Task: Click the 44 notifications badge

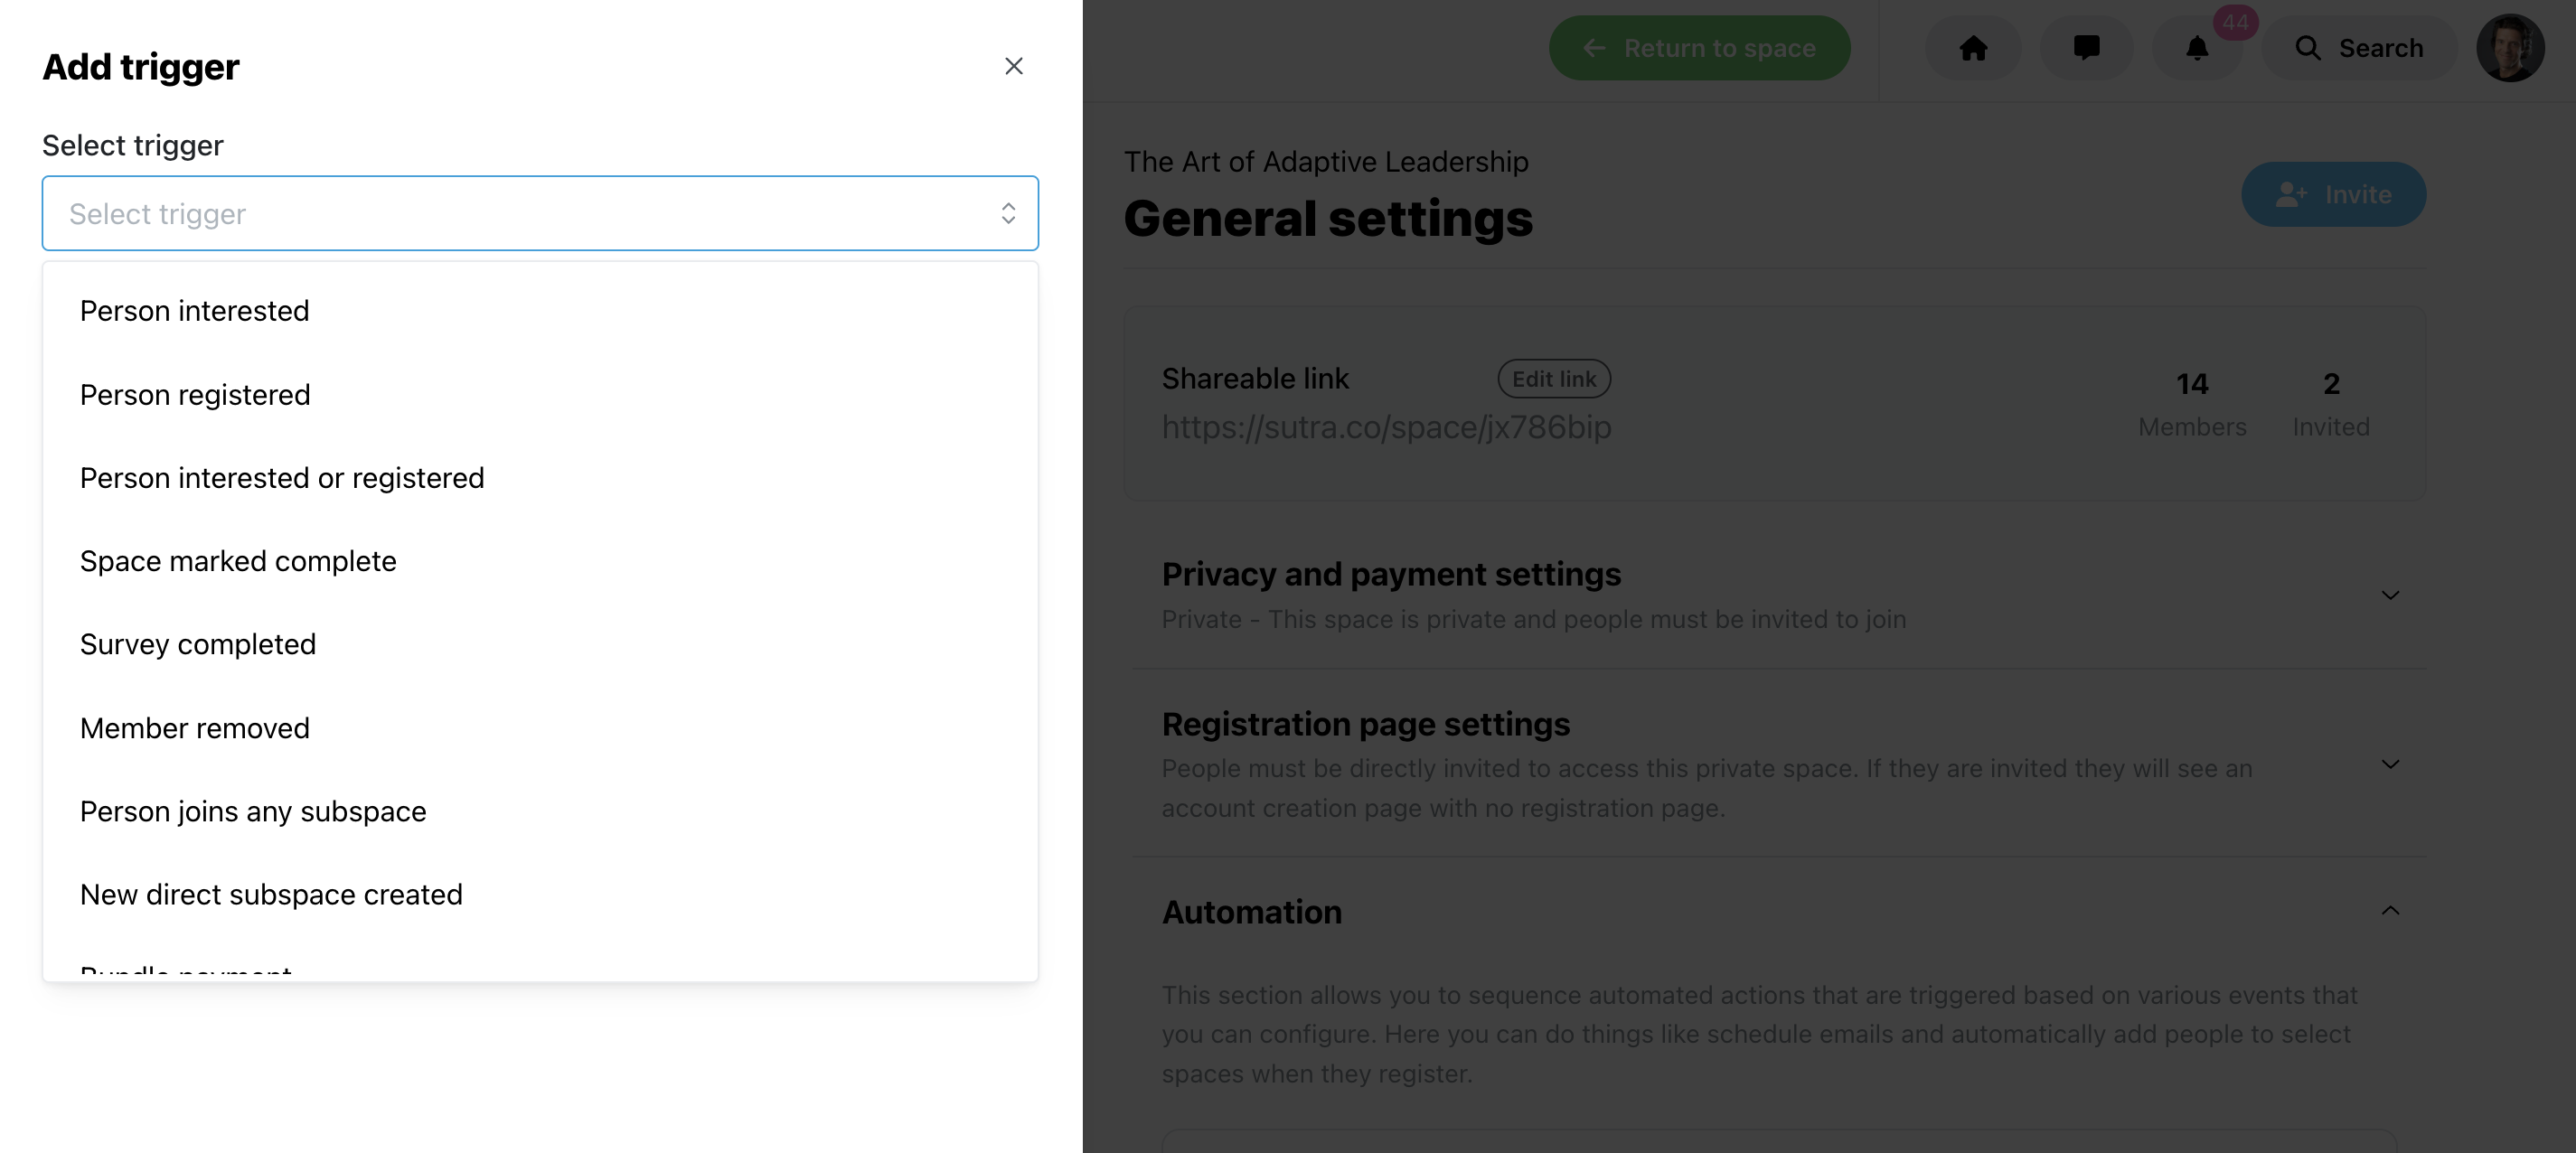Action: pyautogui.click(x=2235, y=22)
